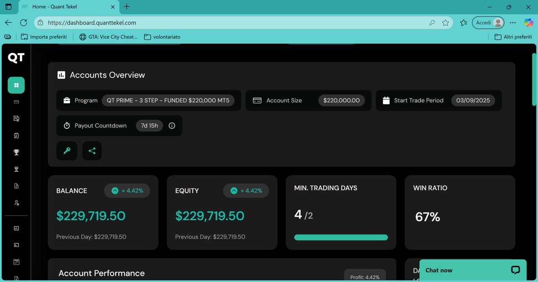The width and height of the screenshot is (538, 282).
Task: Add page to favorites star
Action: coord(445,22)
